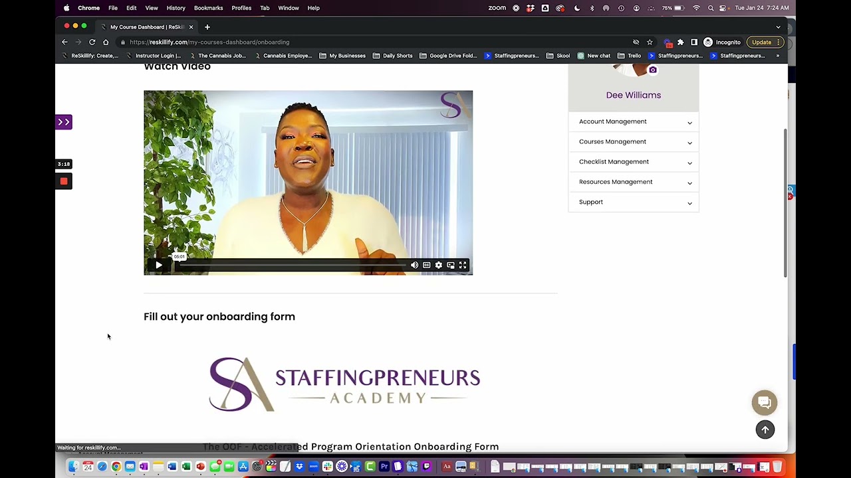Open the History menu
The image size is (851, 478).
[x=176, y=8]
